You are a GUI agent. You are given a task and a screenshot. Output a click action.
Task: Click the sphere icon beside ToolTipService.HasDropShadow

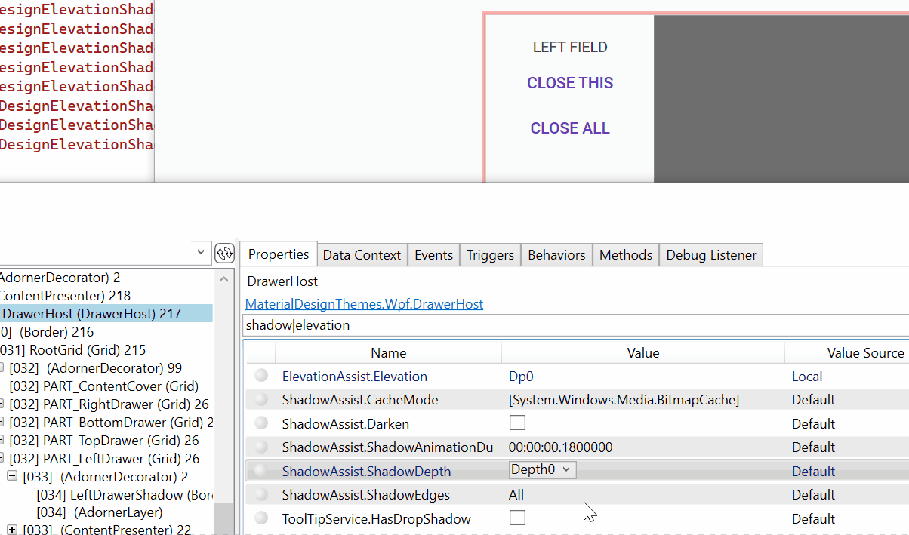coord(261,518)
